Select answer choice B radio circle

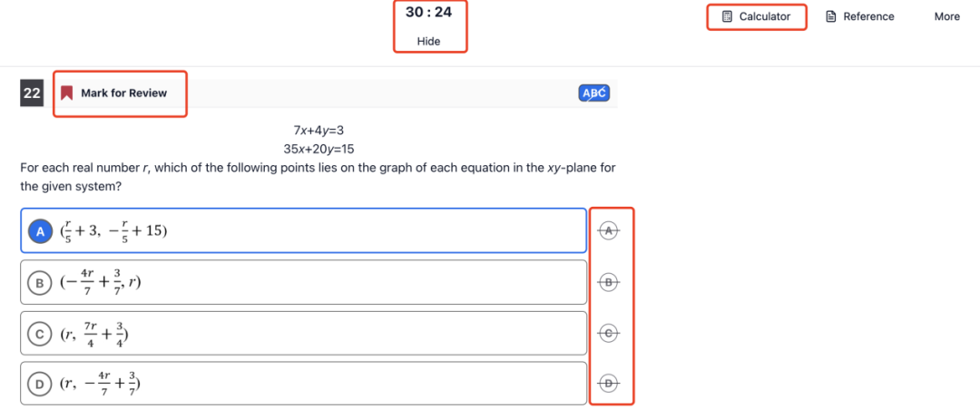coord(39,283)
